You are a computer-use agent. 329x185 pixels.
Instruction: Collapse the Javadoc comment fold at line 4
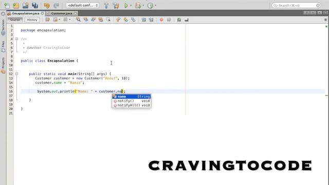(x=16, y=39)
